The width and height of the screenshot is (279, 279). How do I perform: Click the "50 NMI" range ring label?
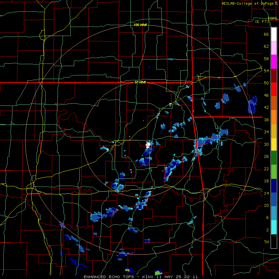[140, 82]
